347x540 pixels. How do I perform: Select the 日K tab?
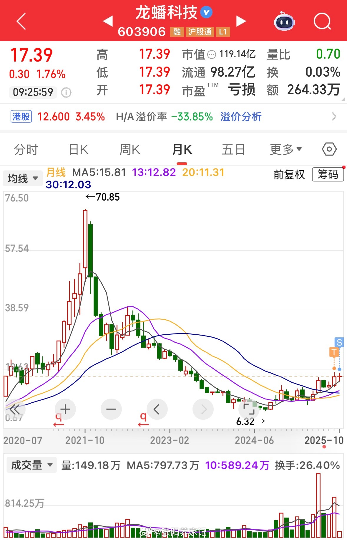[78, 150]
